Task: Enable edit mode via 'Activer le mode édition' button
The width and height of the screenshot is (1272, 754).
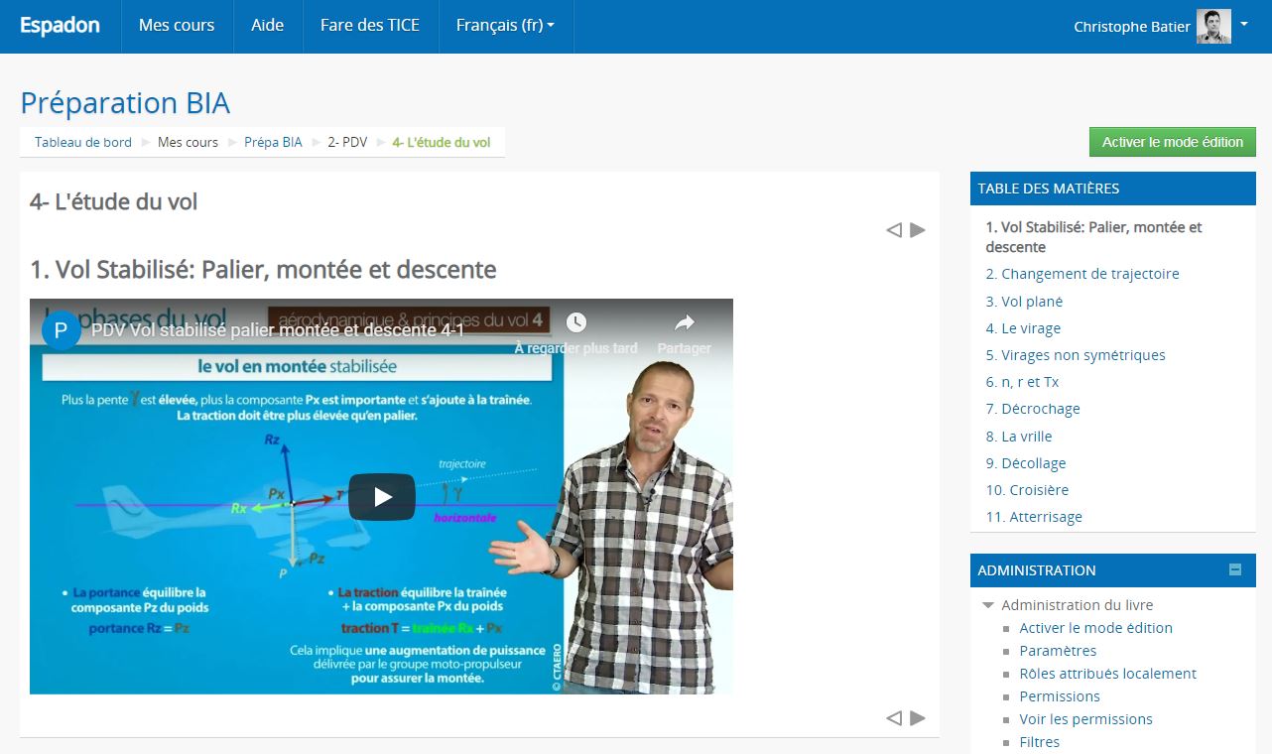Action: coord(1172,142)
